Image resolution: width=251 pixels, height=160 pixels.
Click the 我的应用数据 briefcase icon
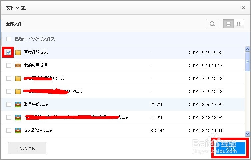coord(18,65)
